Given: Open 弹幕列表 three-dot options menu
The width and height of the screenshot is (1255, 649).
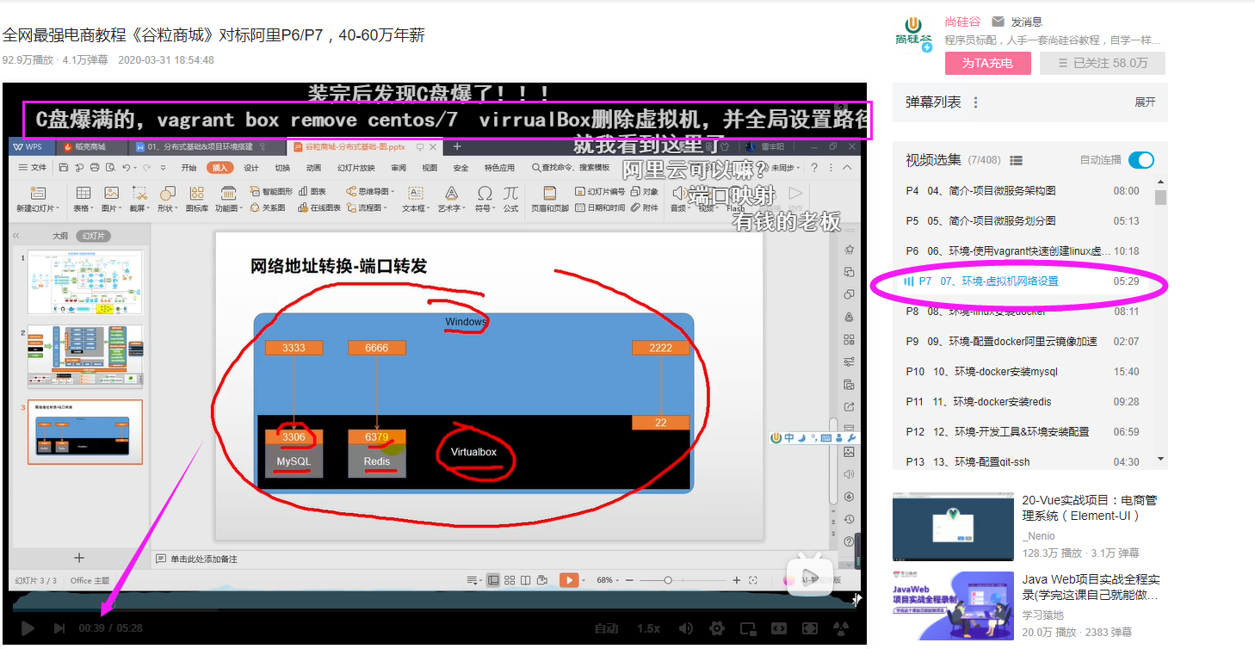Looking at the screenshot, I should pyautogui.click(x=976, y=102).
